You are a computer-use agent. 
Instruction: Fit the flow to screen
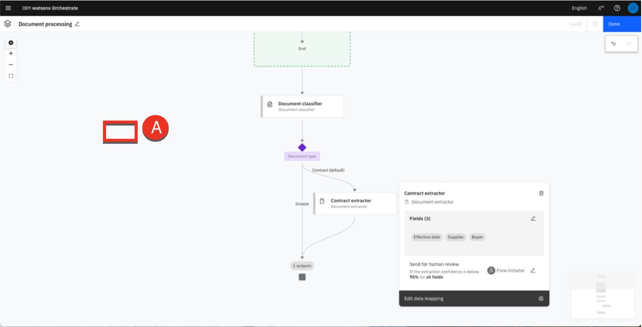click(x=11, y=76)
